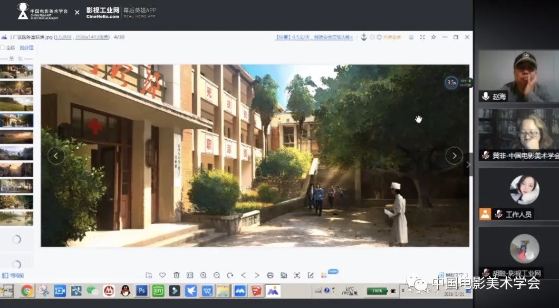Image resolution: width=559 pixels, height=308 pixels.
Task: Print the image using printer icon
Action: (270, 275)
